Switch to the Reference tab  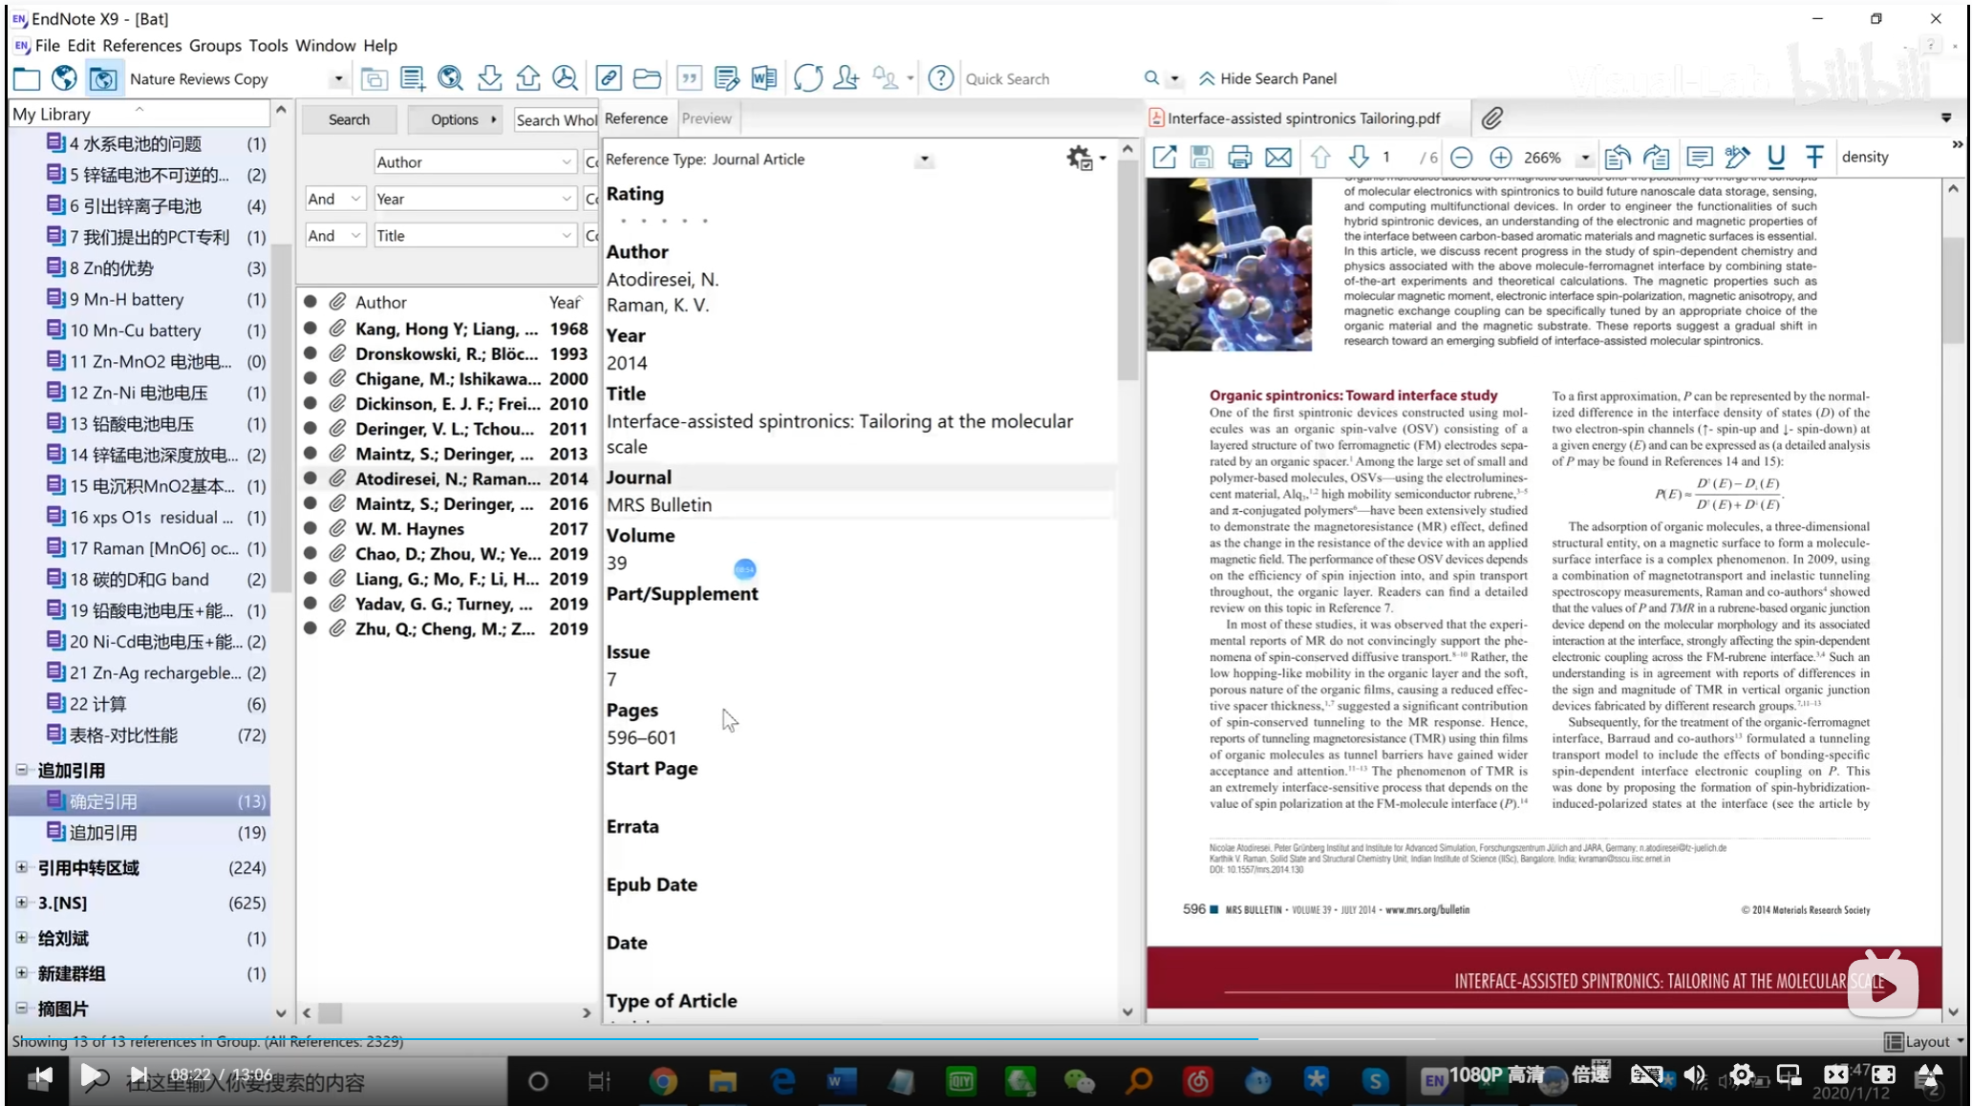635,118
